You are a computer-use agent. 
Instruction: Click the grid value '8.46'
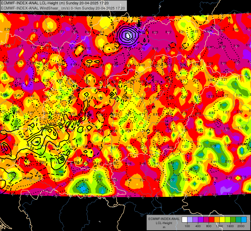click(x=88, y=32)
